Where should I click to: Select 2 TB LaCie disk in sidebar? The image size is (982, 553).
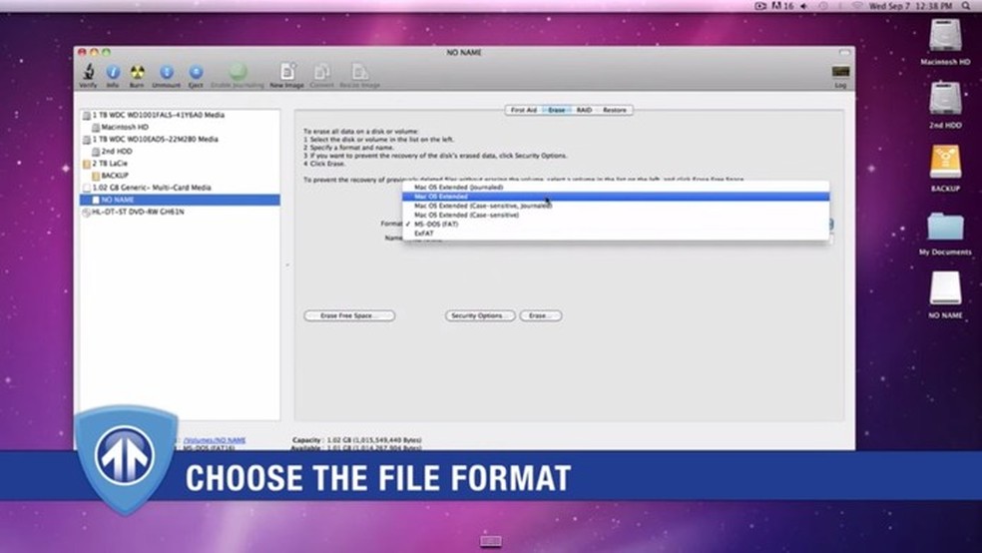[x=181, y=164]
